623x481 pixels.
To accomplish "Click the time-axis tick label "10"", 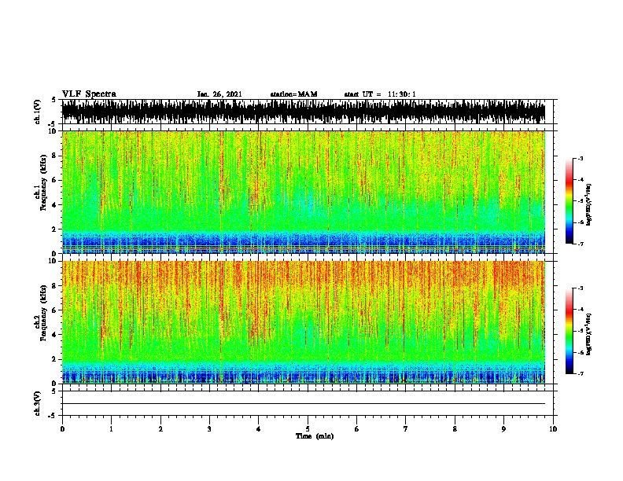I will (x=553, y=429).
